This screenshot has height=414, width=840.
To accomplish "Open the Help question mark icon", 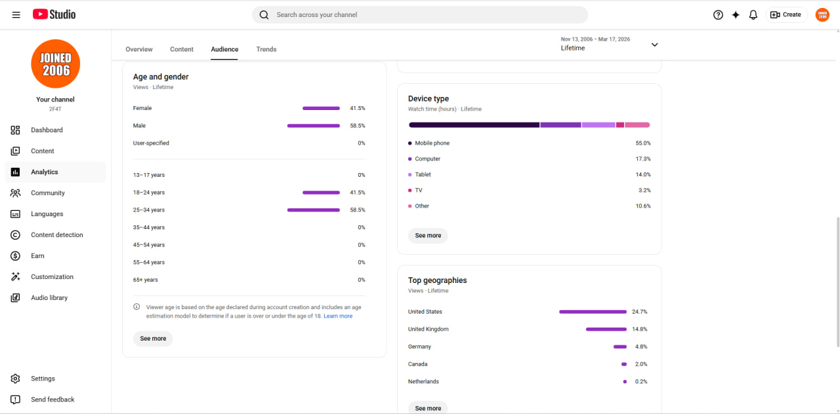I will click(x=718, y=14).
